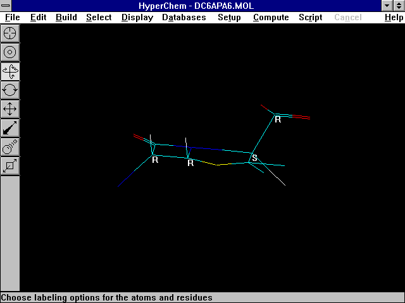The width and height of the screenshot is (405, 303).
Task: Choose the XY rotation tool
Action: [x=10, y=71]
